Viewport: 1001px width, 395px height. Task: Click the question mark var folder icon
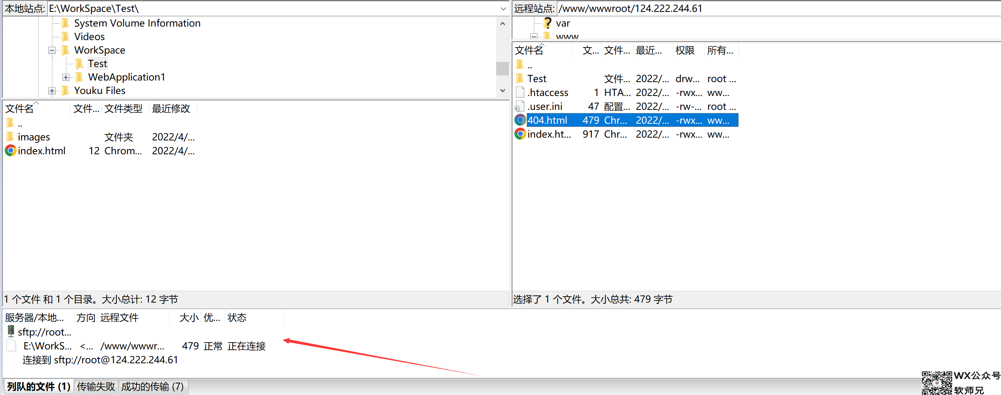[547, 23]
